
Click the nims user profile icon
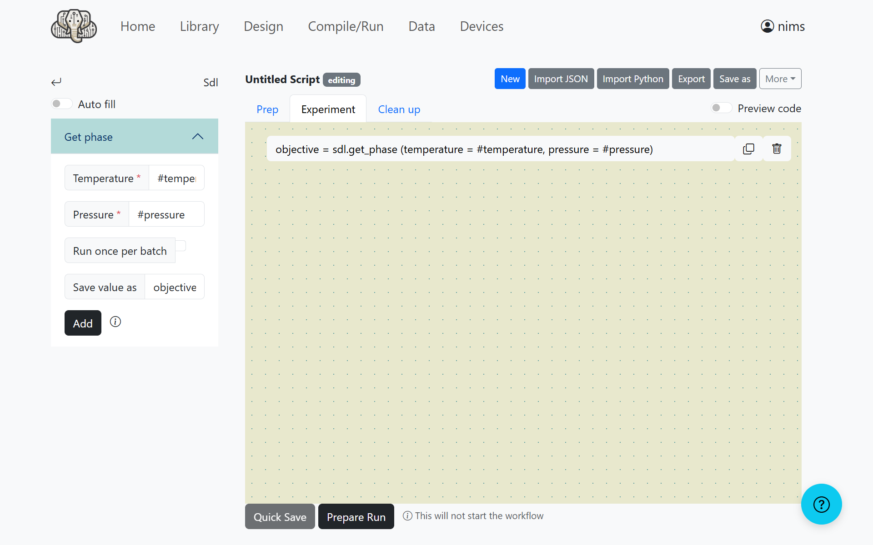[767, 26]
